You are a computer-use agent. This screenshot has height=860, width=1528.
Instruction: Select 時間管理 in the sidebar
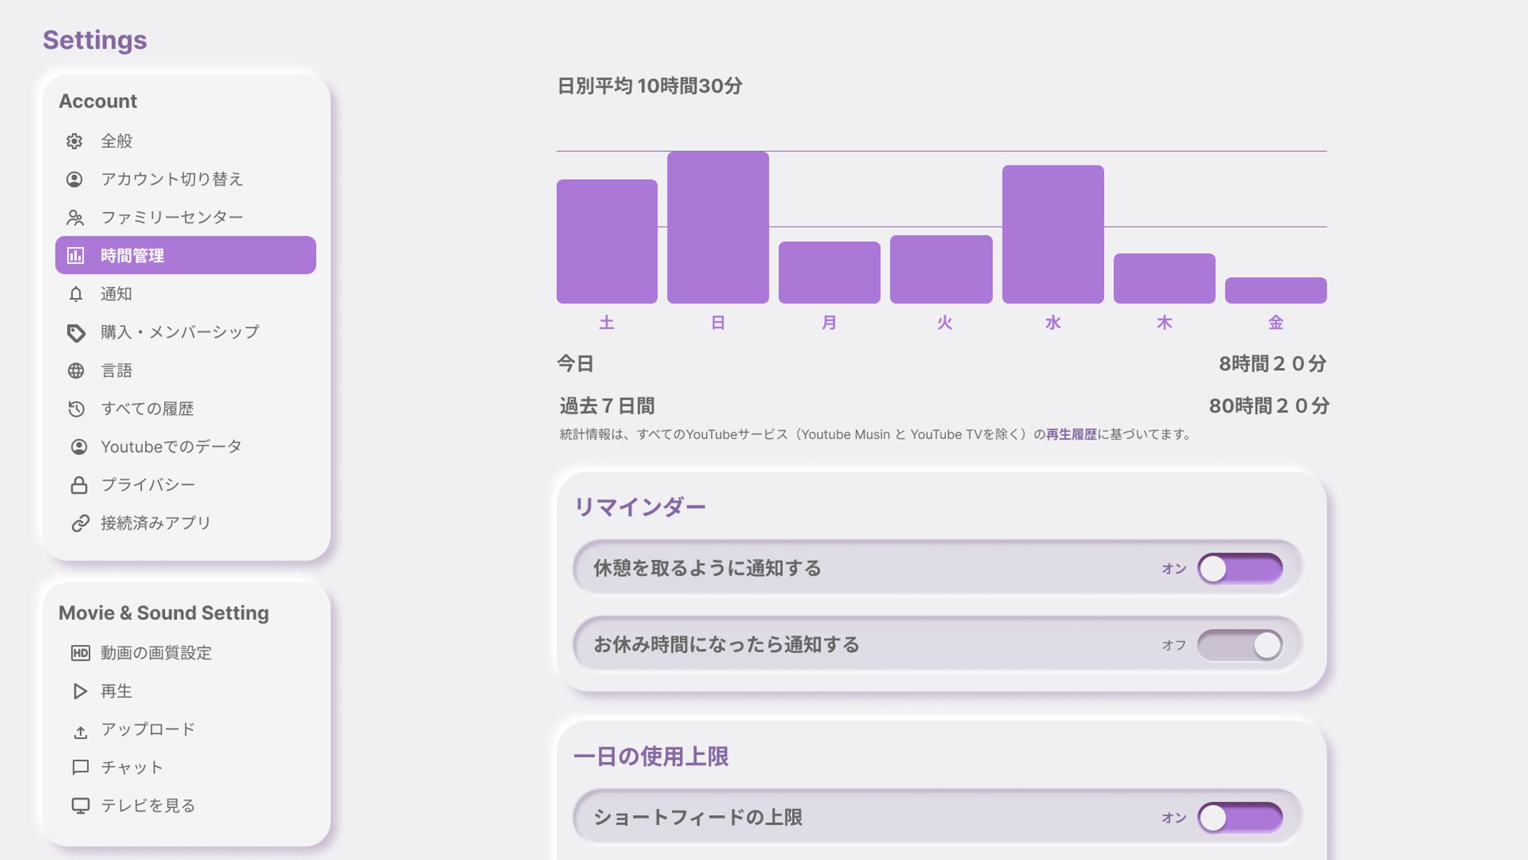185,255
